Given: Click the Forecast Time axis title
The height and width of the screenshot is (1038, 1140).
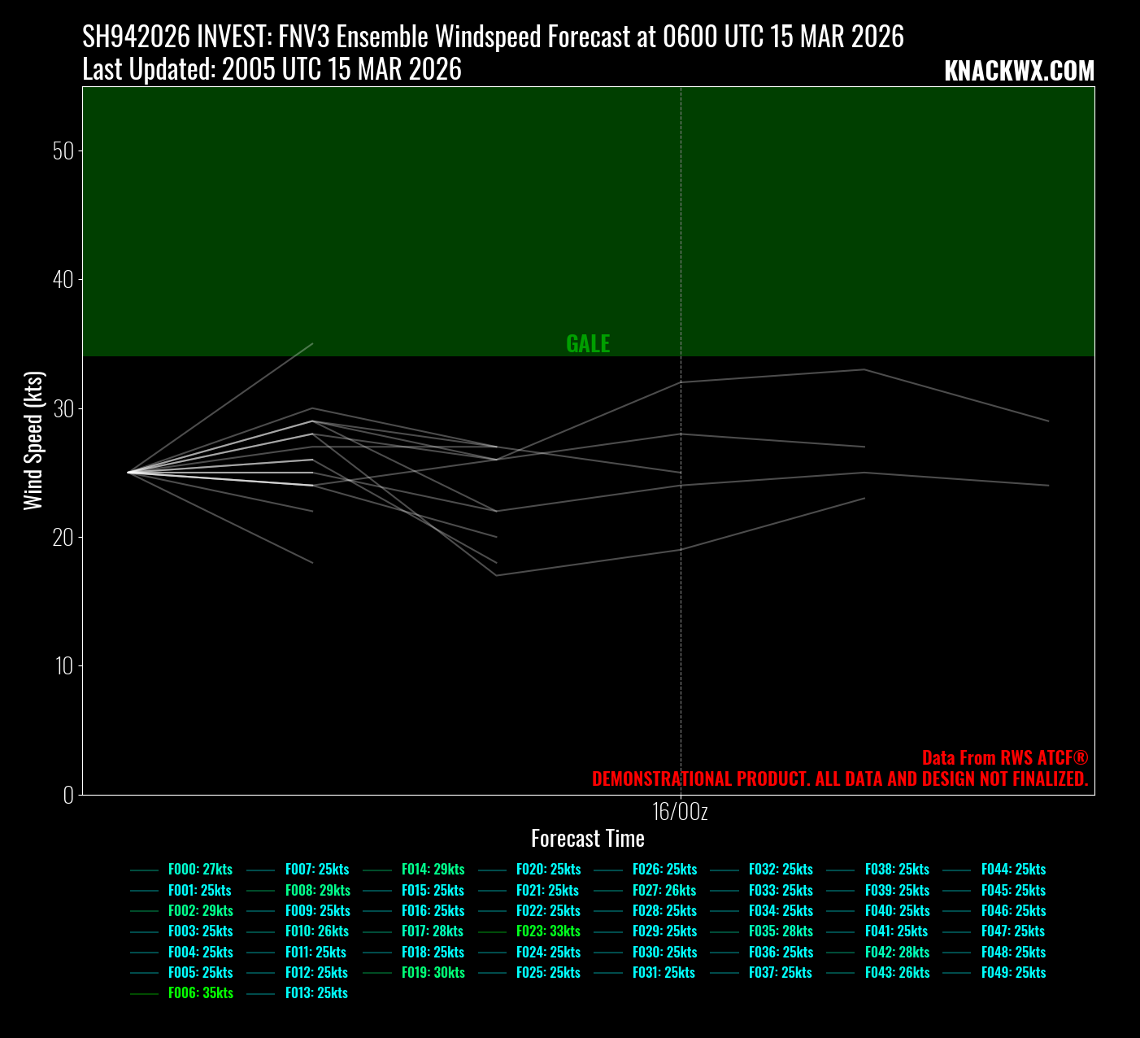Looking at the screenshot, I should tap(587, 839).
